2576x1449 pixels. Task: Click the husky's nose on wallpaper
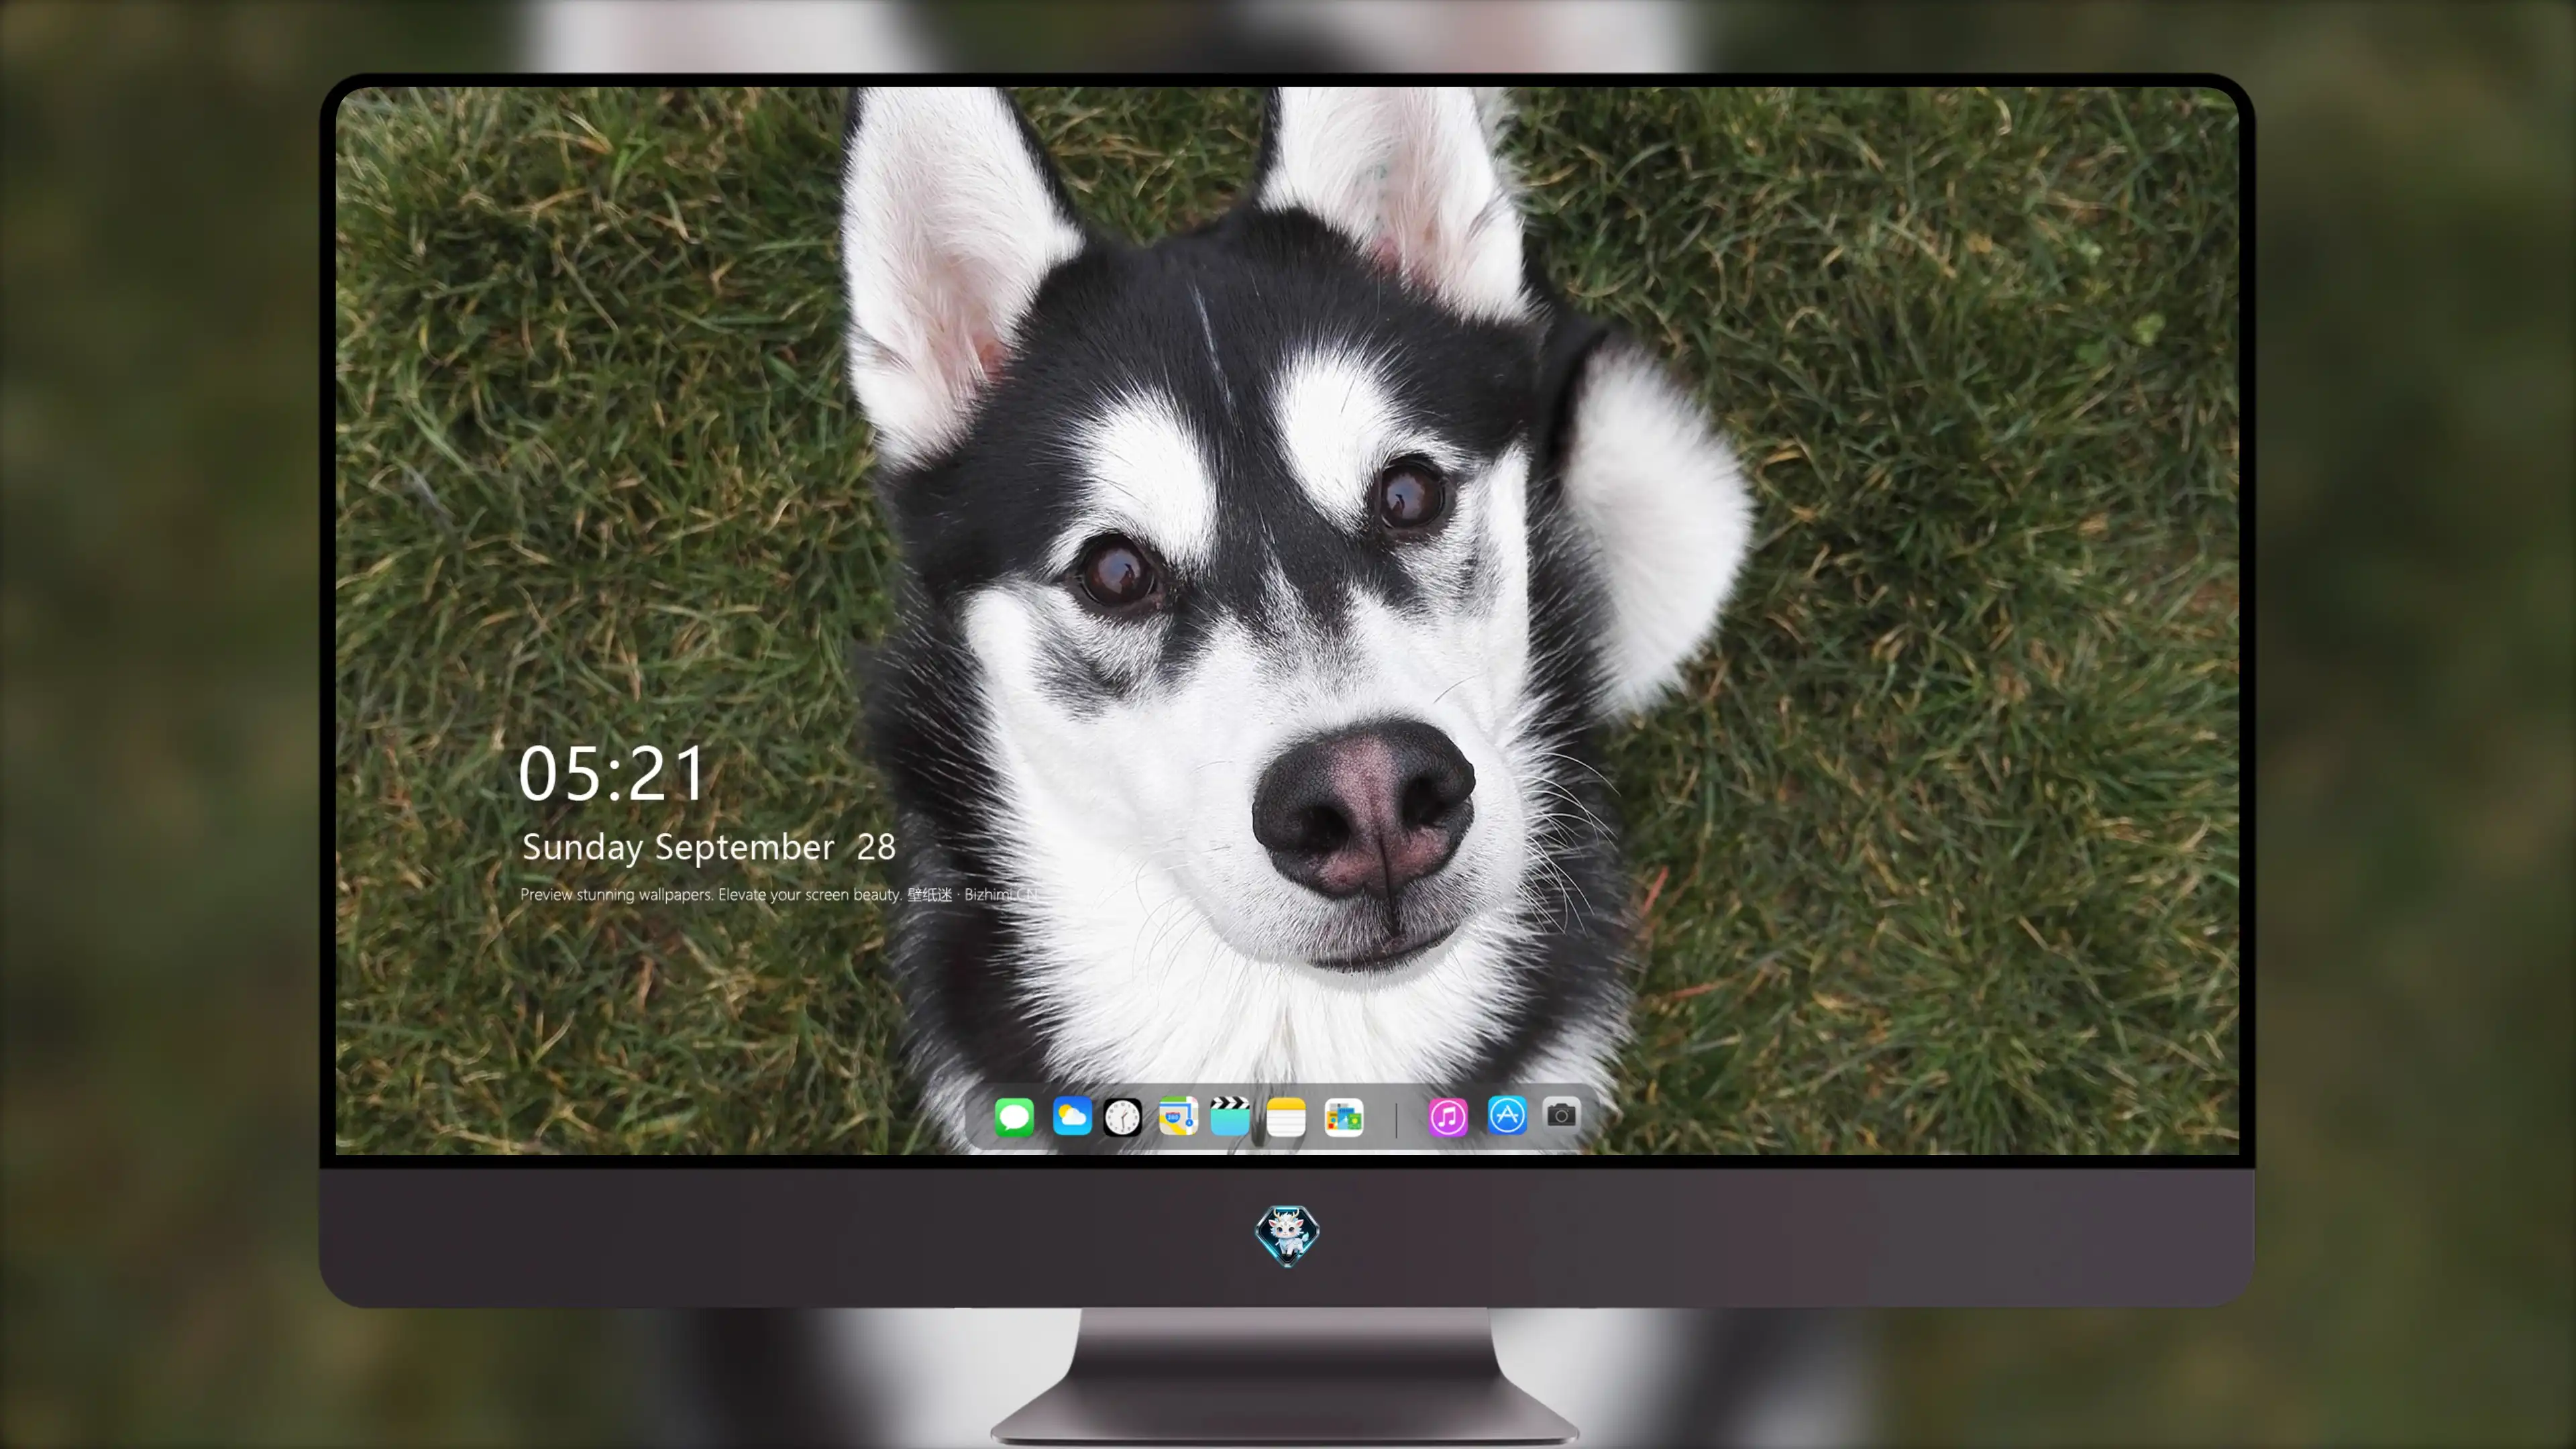(1364, 808)
